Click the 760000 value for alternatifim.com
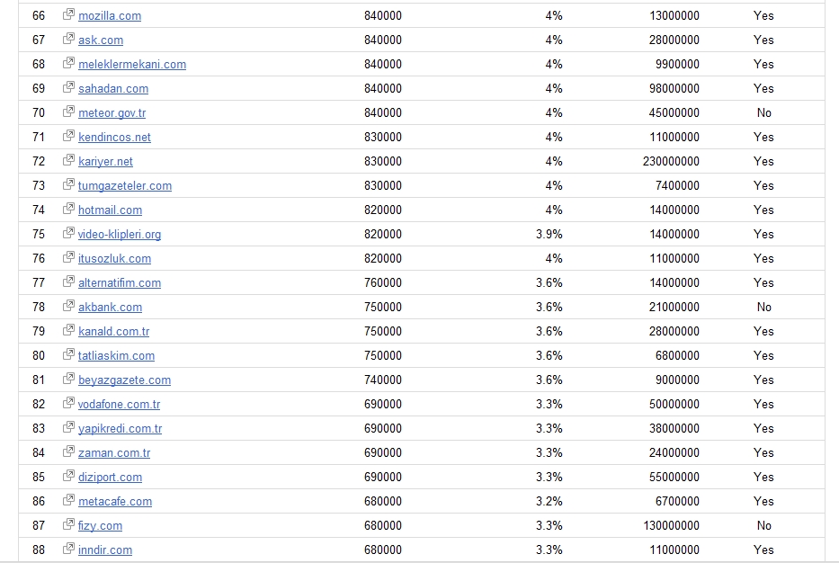This screenshot has width=839, height=563. [383, 283]
